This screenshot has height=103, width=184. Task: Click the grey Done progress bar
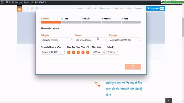[x=131, y=22]
